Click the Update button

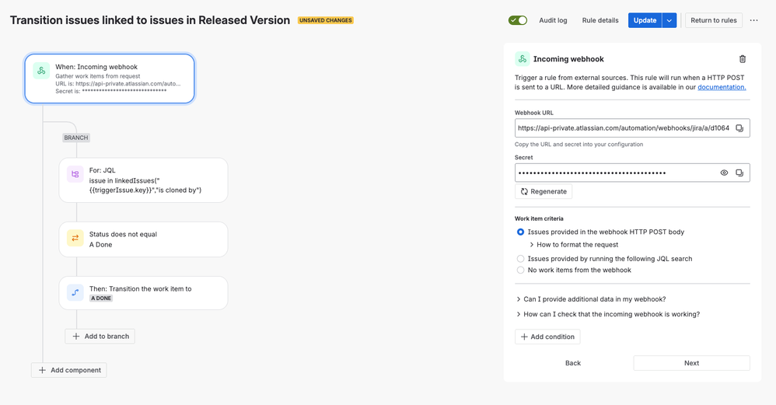[645, 20]
